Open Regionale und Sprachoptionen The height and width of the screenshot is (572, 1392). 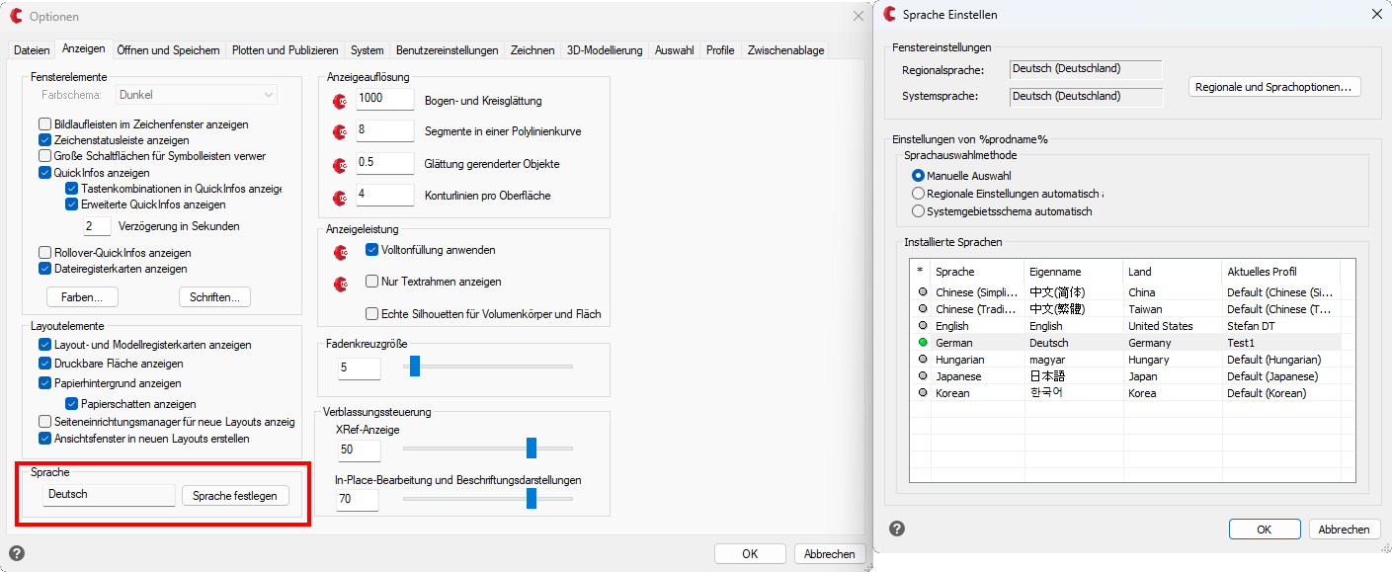pos(1273,87)
